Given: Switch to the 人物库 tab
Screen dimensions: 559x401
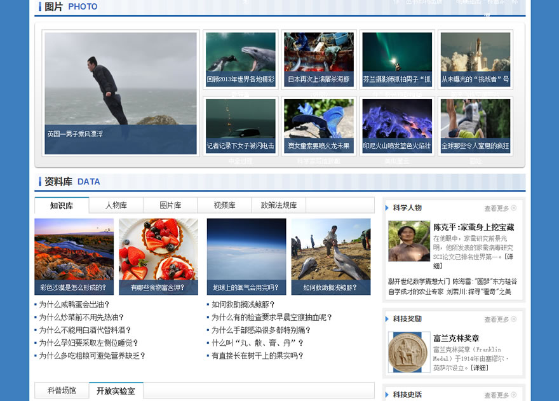Looking at the screenshot, I should [116, 205].
